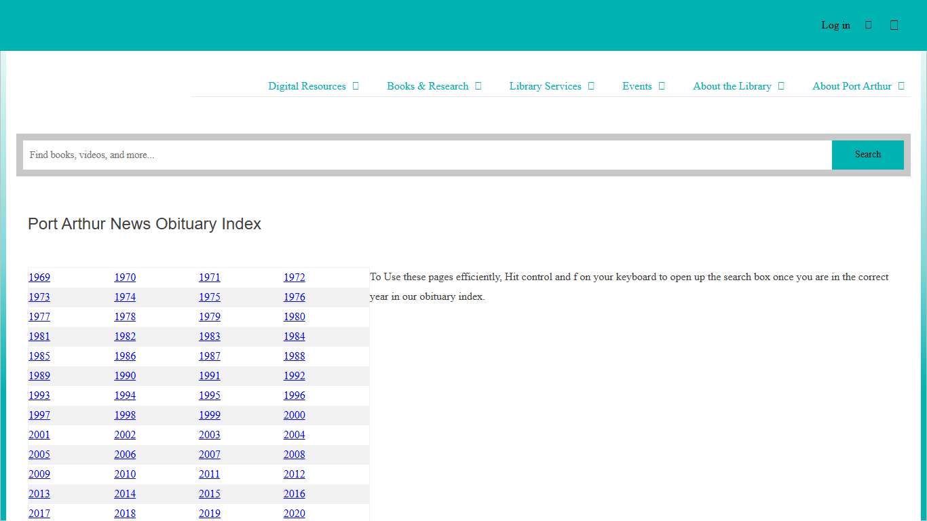Open the 1969 obituary index
This screenshot has height=521, width=927.
coord(39,277)
